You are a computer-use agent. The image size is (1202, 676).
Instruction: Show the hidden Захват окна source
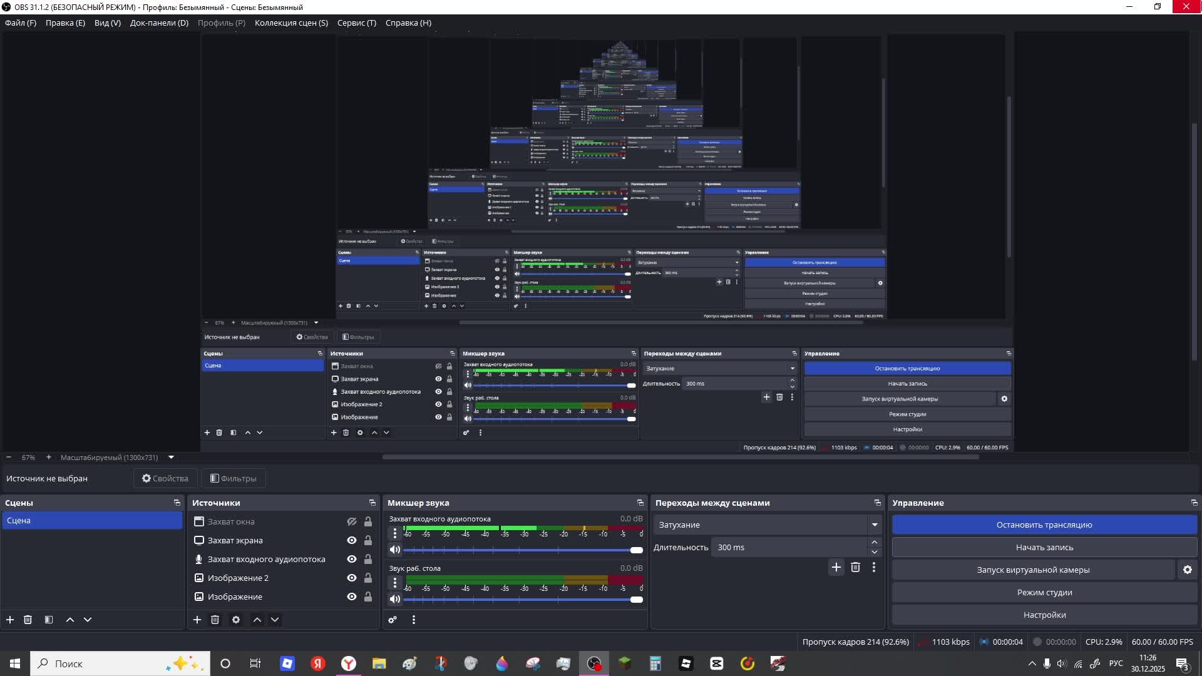click(352, 521)
